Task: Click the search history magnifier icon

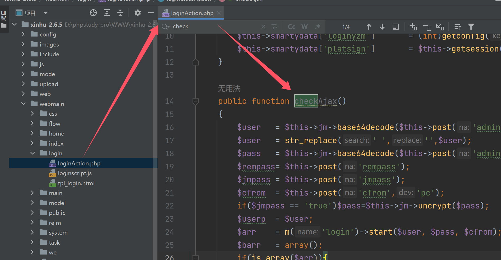Action: (166, 26)
